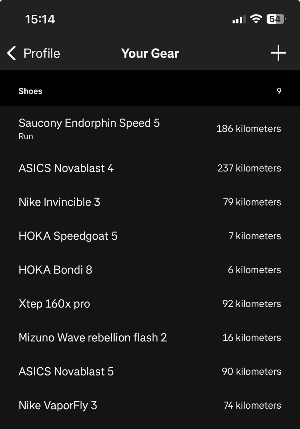Viewport: 300px width, 429px height.
Task: Open Saucony Endorphin Speed 5 shoe
Action: (x=150, y=129)
